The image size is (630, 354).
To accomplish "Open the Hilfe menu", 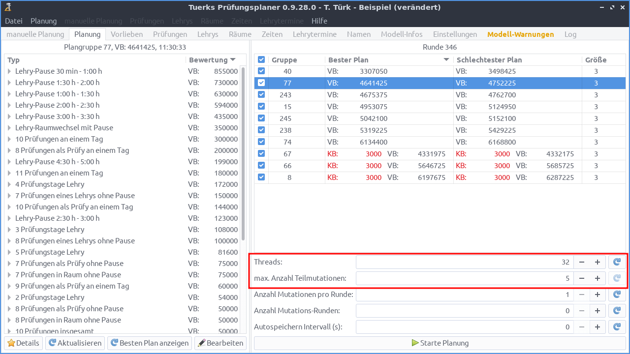I will click(x=319, y=21).
